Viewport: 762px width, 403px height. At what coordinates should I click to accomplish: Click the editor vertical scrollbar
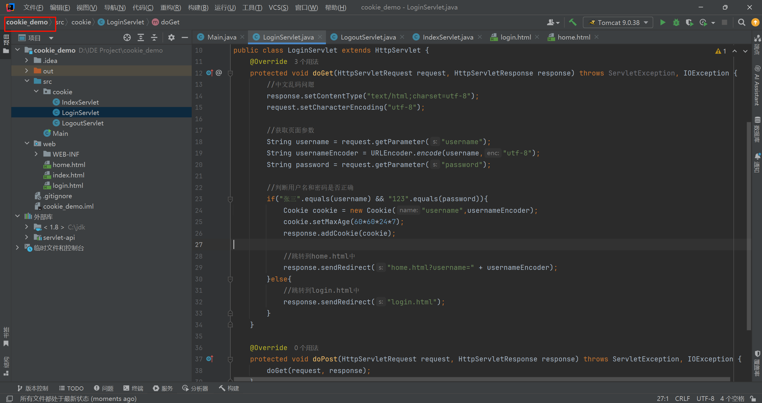click(749, 226)
